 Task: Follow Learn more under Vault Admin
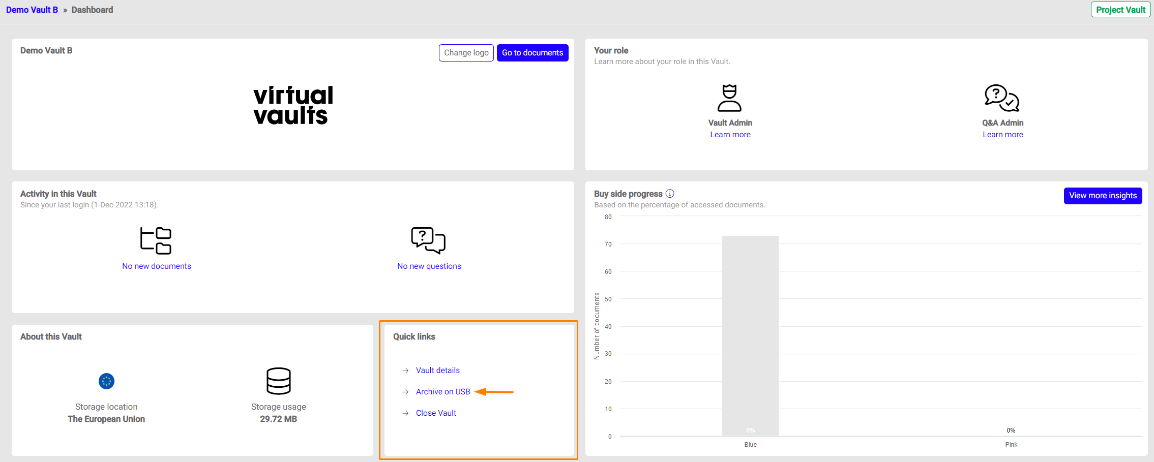[730, 135]
